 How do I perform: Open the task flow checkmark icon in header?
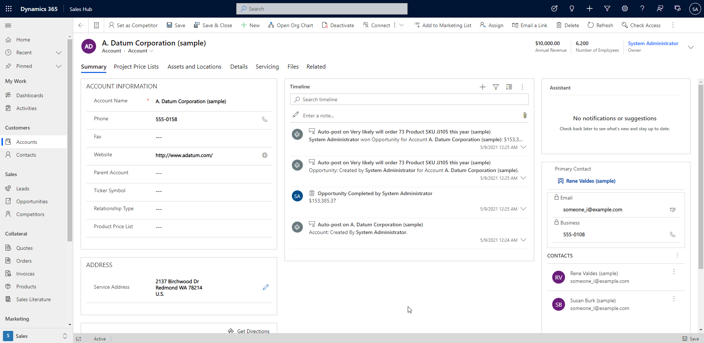[x=554, y=9]
